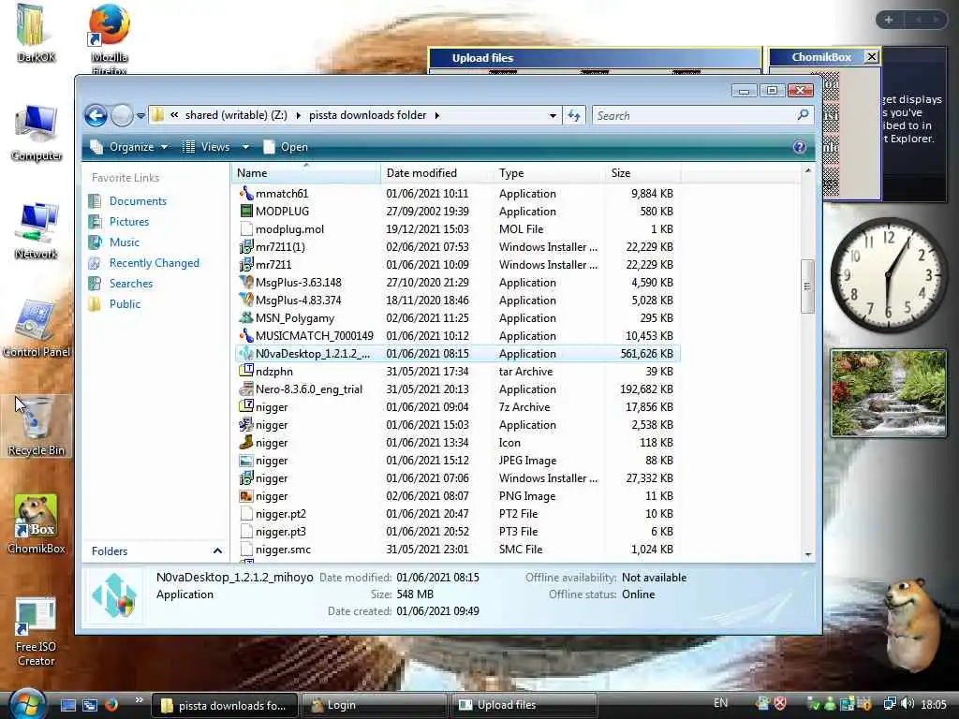
Task: Click the Explorer Forward arrow button
Action: [122, 115]
